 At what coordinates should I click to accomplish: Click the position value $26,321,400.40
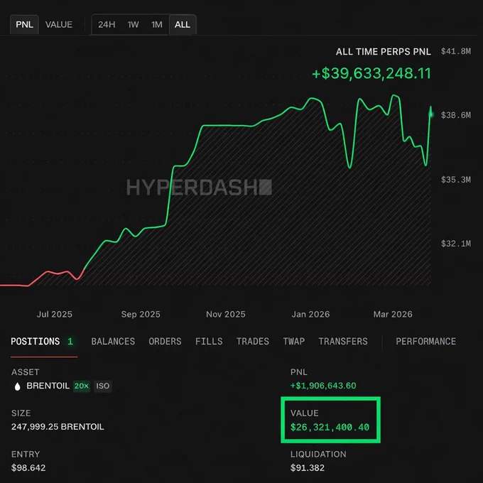[x=330, y=428]
